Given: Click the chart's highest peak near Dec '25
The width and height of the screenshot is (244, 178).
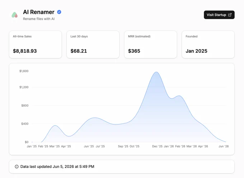Looking at the screenshot, I should coord(156,72).
